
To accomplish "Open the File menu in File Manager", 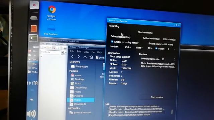I will [x=72, y=51].
